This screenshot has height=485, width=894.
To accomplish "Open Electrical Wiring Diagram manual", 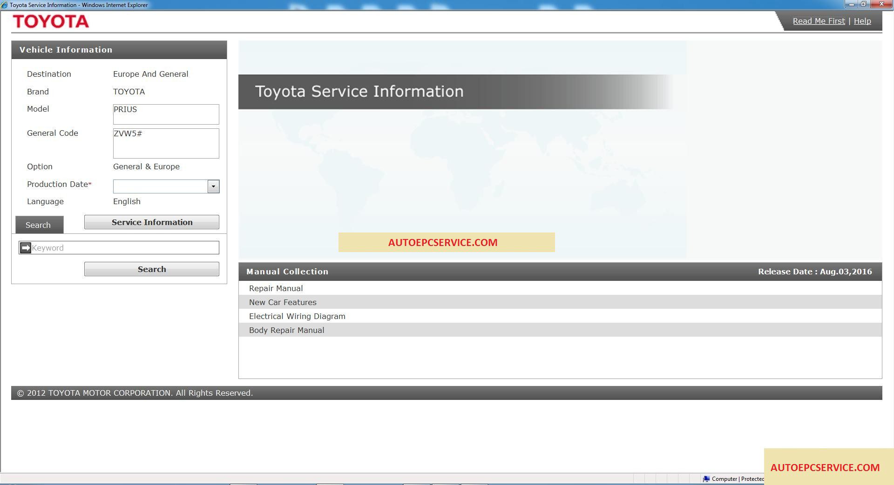I will (560, 316).
